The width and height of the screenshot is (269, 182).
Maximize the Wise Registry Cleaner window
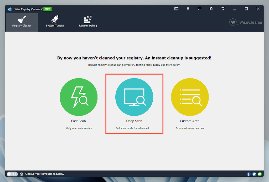click(246, 9)
